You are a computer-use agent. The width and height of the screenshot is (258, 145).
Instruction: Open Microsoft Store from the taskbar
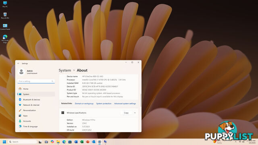pyautogui.click(x=70, y=142)
